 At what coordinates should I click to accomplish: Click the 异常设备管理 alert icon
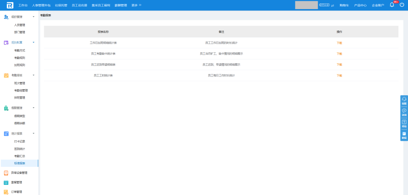6,173
